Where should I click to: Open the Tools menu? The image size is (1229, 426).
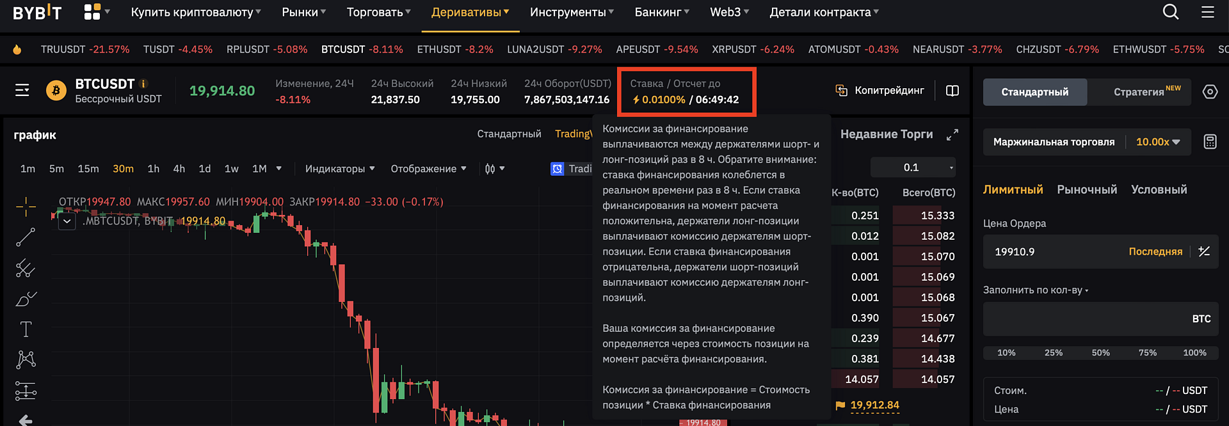point(572,12)
